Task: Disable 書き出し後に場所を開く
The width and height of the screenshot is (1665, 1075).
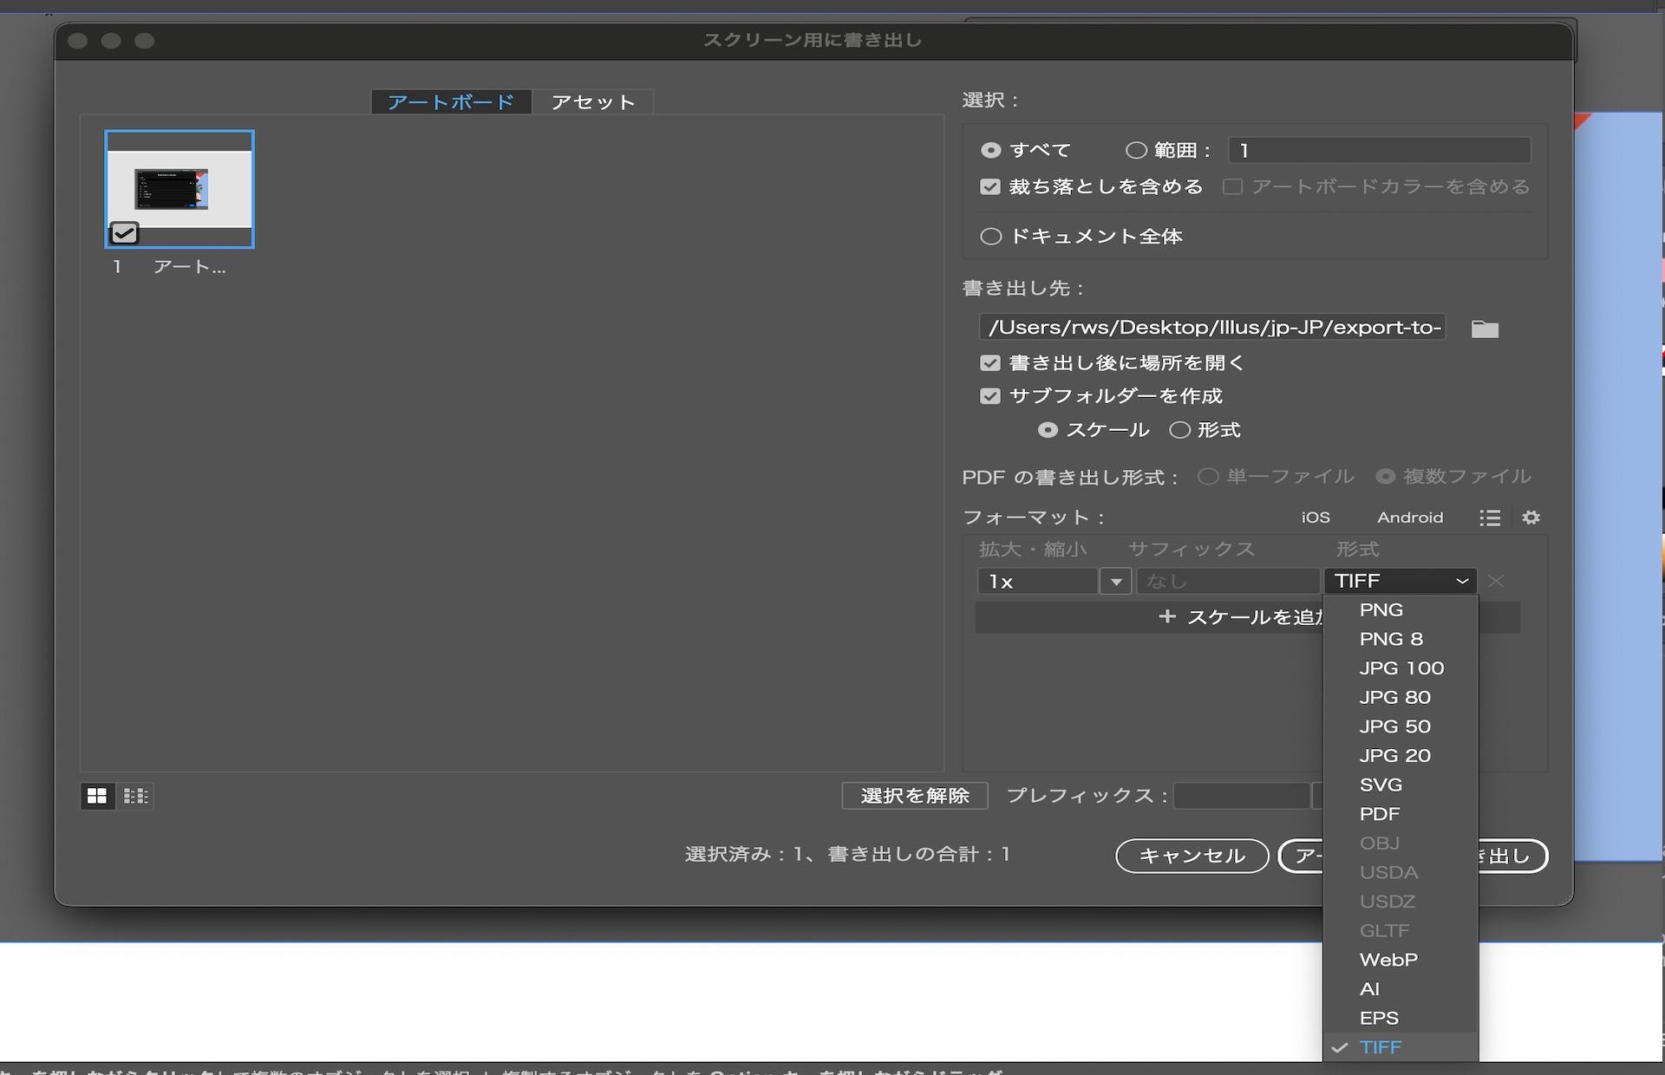Action: (990, 362)
